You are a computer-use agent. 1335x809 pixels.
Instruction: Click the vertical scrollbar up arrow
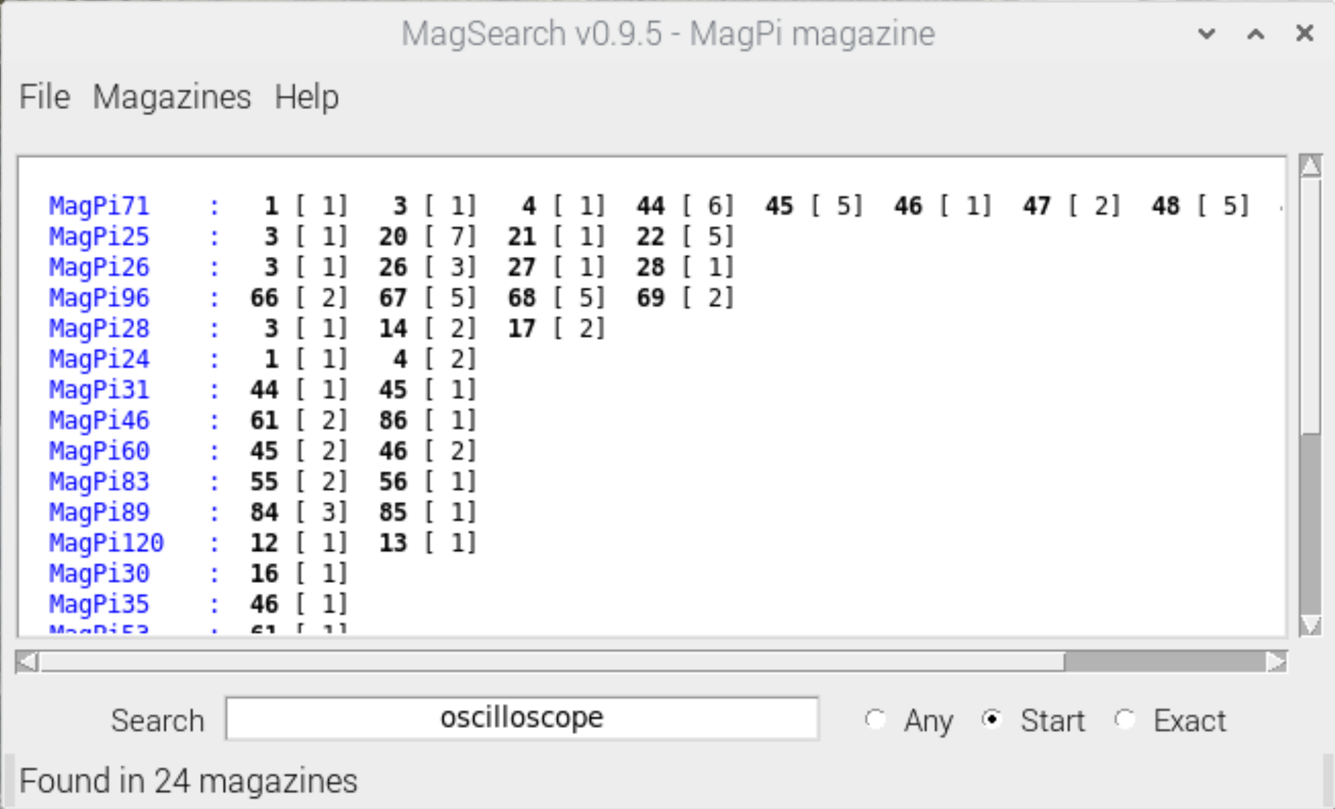[1310, 166]
